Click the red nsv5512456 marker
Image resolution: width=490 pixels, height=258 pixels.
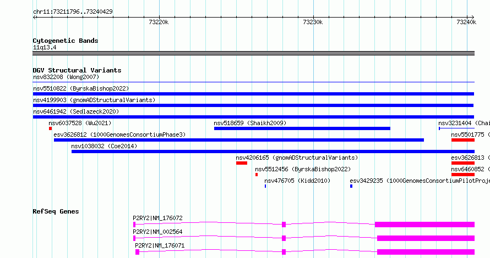pos(257,175)
